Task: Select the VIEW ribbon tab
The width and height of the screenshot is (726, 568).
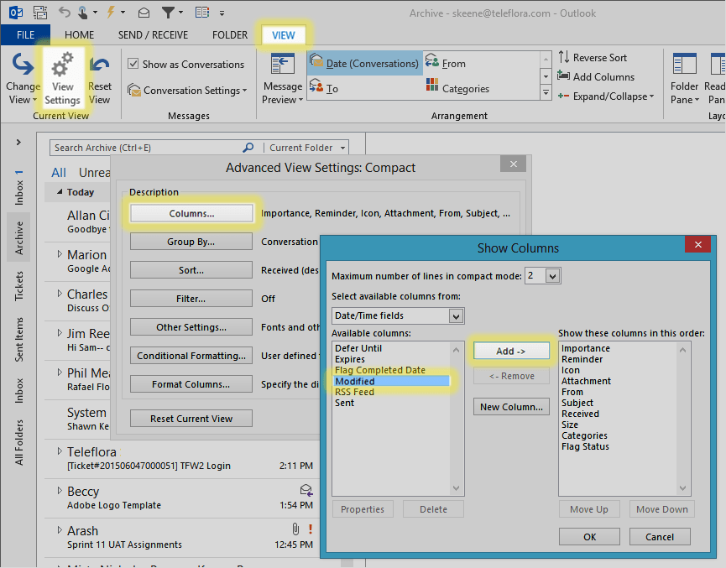Action: tap(284, 35)
